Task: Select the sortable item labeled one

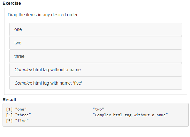Action: pyautogui.click(x=95, y=29)
